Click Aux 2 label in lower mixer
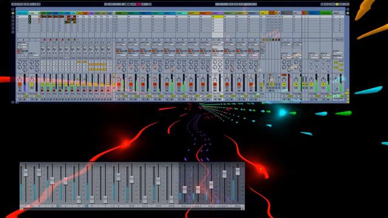The image size is (388, 218). (198, 206)
